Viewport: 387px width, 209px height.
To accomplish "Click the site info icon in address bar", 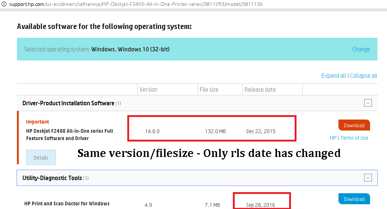I will 4,4.
